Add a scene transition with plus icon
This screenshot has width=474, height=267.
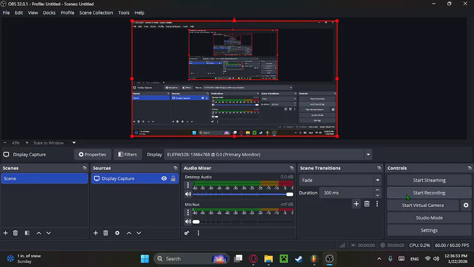(357, 204)
